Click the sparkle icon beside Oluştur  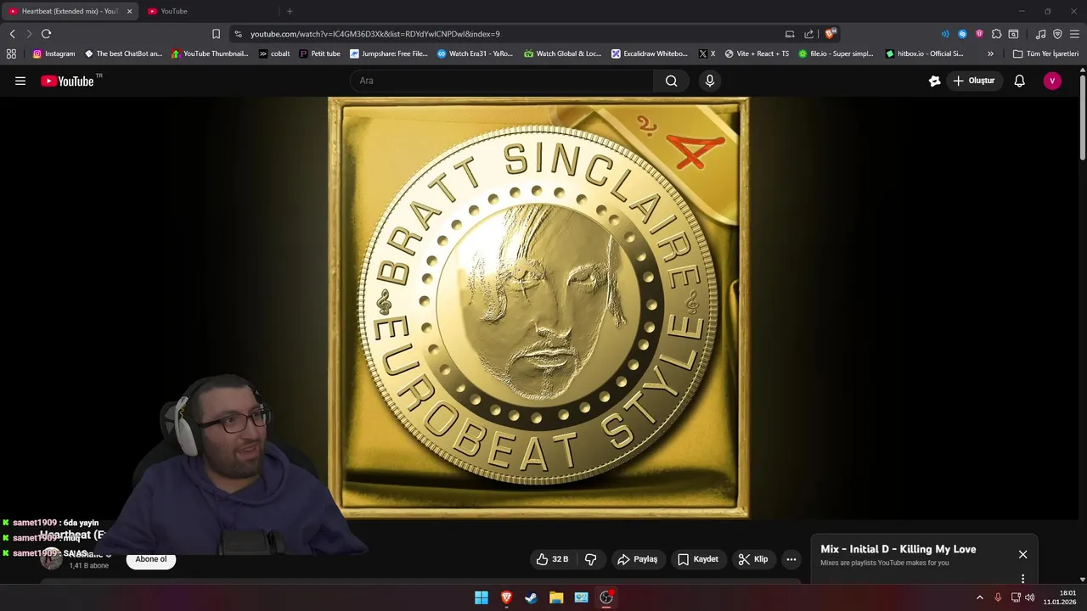(934, 81)
